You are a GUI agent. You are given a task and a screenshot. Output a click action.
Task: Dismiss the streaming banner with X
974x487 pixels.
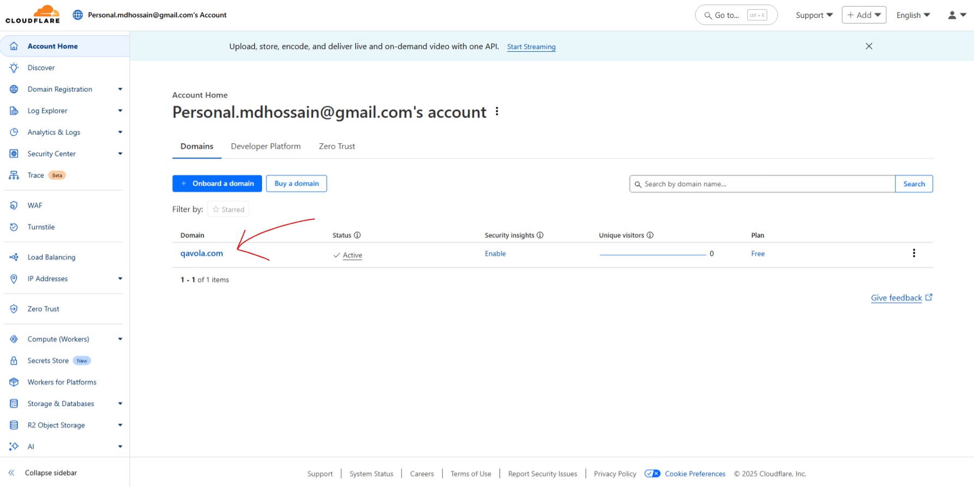tap(869, 46)
